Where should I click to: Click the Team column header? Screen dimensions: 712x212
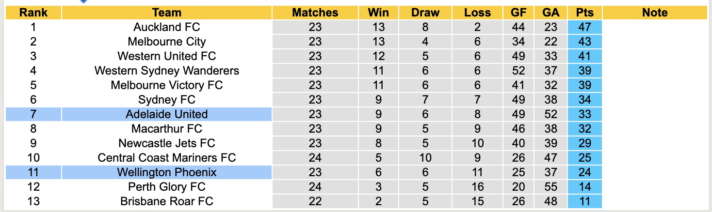point(166,13)
